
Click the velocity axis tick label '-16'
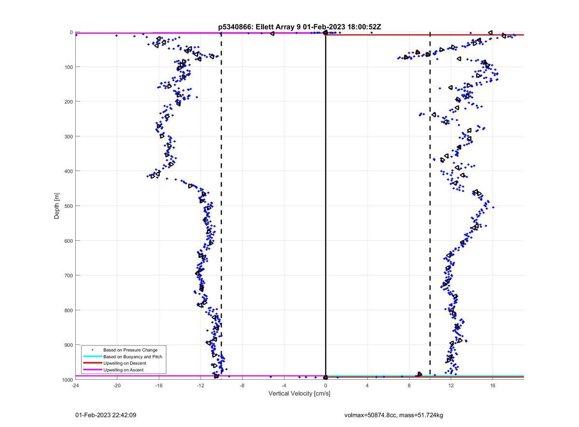click(x=158, y=386)
